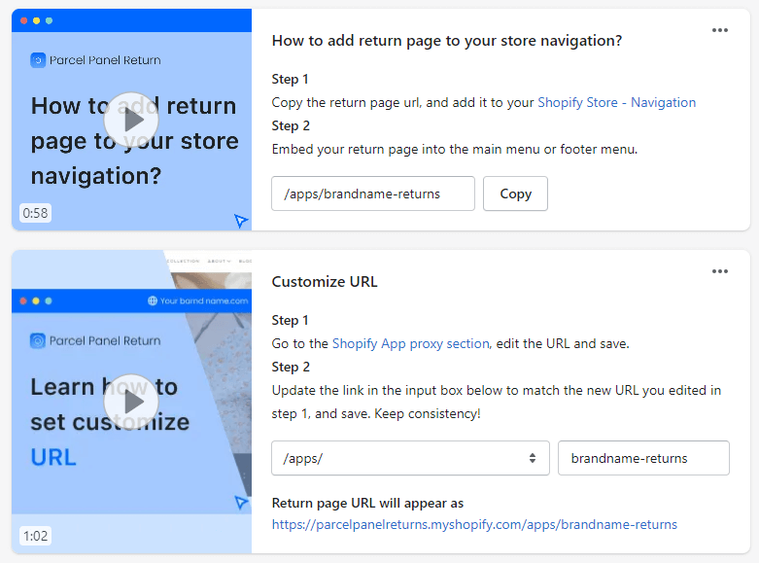759x563 pixels.
Task: Click the 1:02 video duration badge
Action: coord(35,536)
